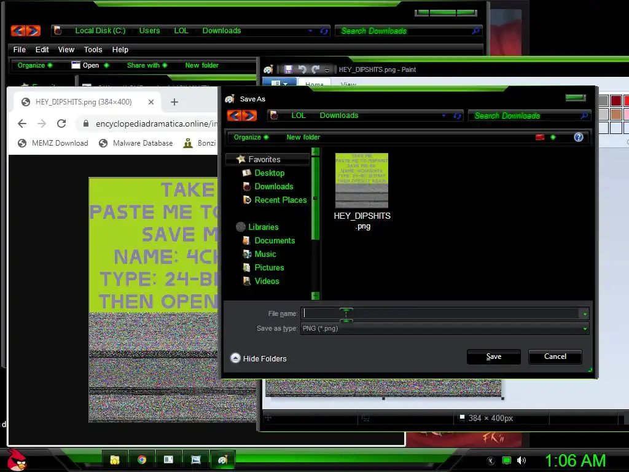Click the Paint save icon in quick access toolbar
The image size is (629, 472).
288,69
